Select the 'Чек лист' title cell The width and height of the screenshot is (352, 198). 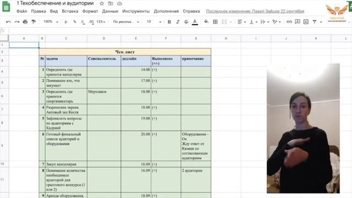click(x=125, y=52)
